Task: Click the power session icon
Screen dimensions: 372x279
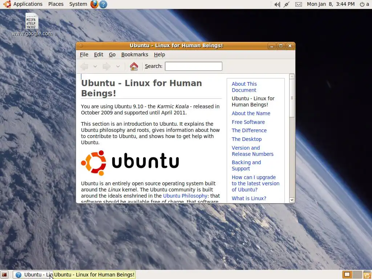Action: [x=362, y=4]
